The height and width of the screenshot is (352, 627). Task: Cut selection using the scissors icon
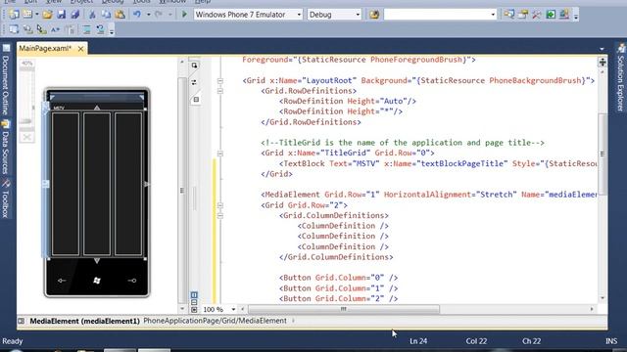pyautogui.click(x=92, y=15)
